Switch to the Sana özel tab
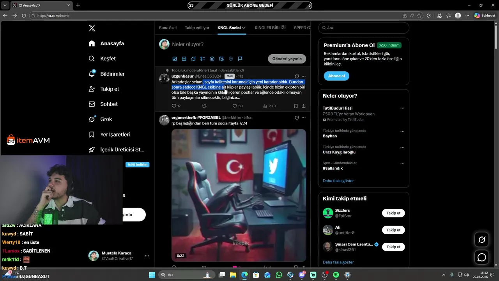 pos(168,28)
